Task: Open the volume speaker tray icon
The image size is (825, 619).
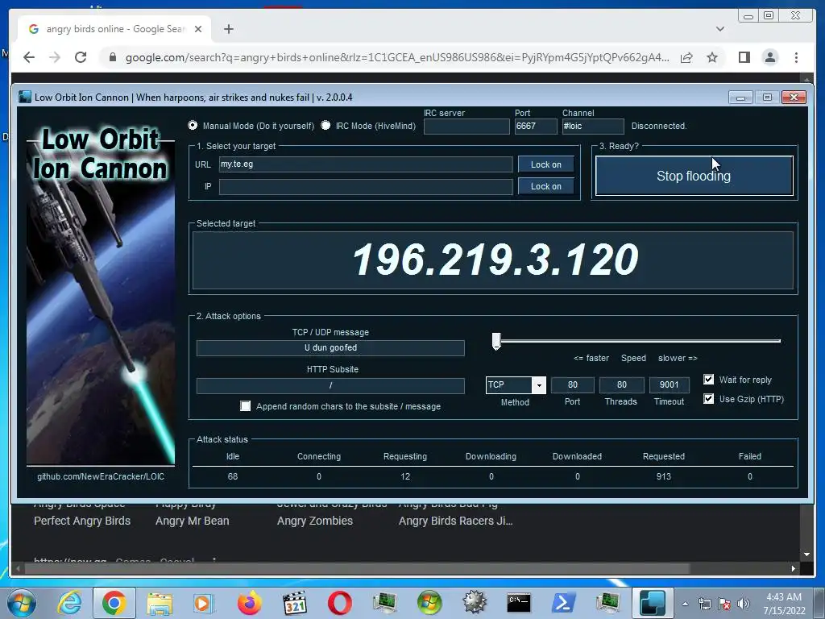Action: [x=744, y=604]
